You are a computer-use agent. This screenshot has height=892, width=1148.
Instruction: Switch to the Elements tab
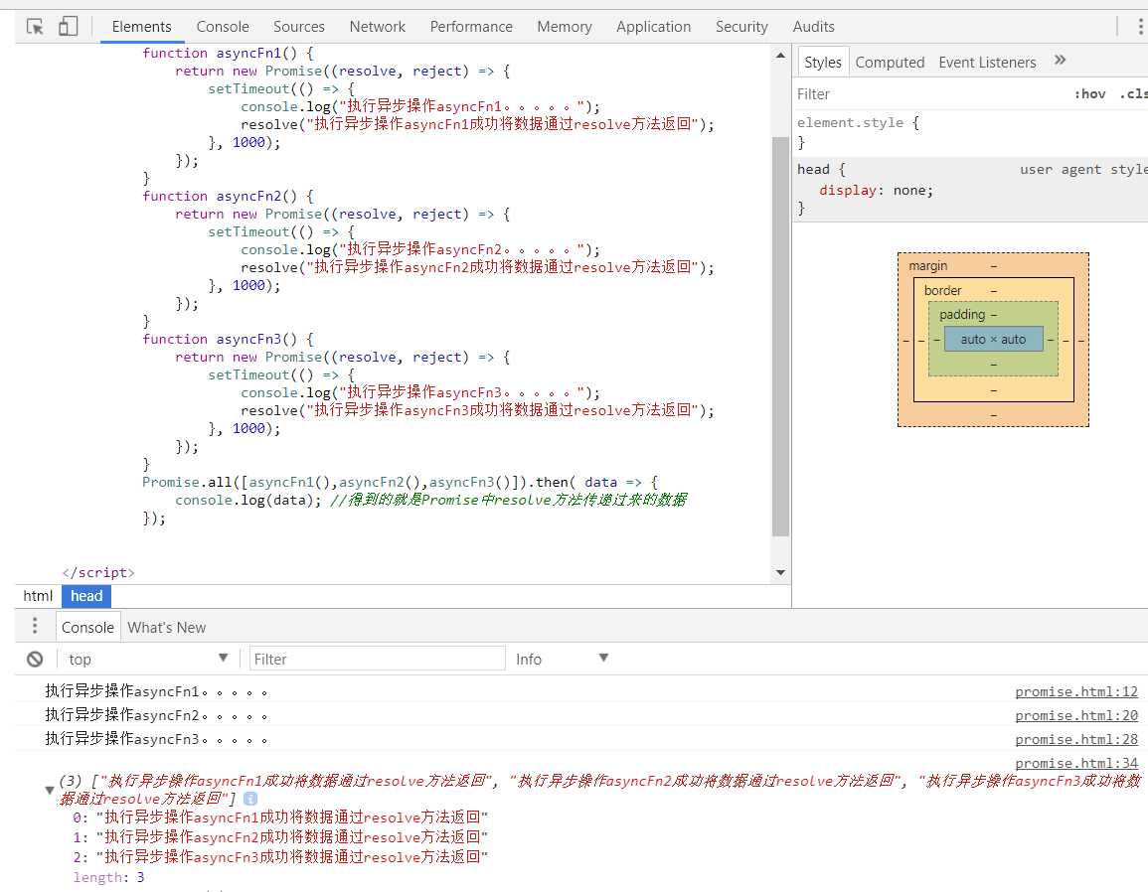pos(141,27)
